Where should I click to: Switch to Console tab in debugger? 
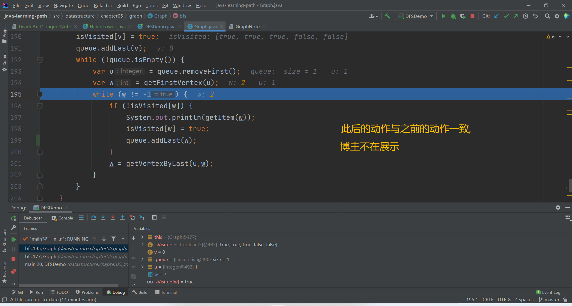point(62,218)
